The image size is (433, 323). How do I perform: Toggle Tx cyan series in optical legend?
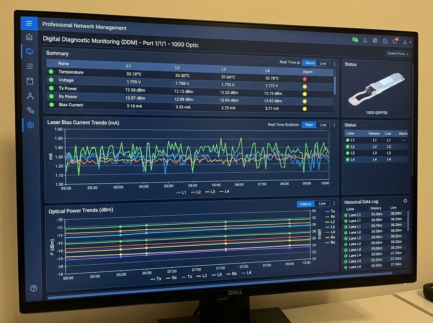[x=156, y=279]
